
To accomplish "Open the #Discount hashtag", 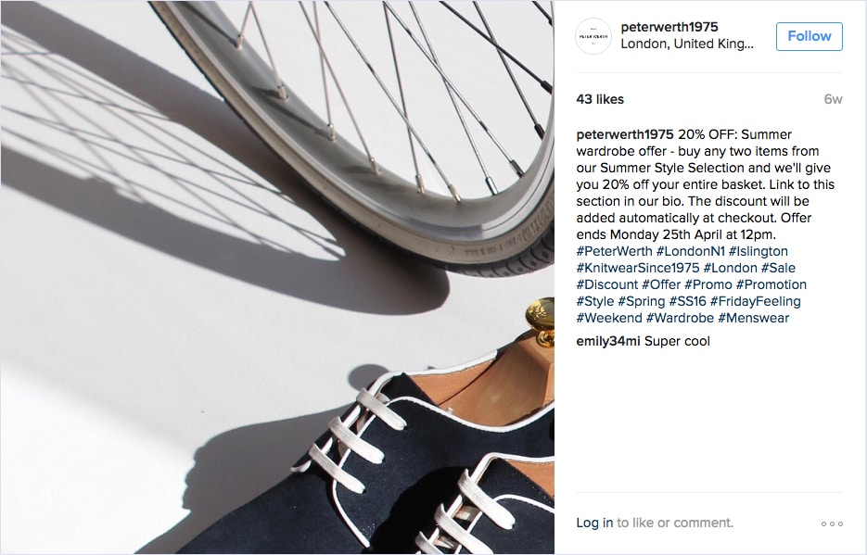I will point(606,284).
